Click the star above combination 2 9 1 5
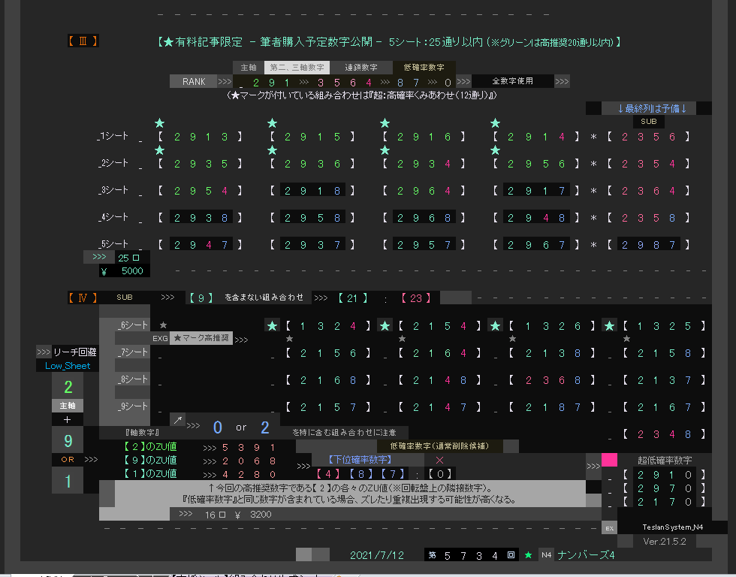Viewport: 736px width, 577px height. click(x=272, y=123)
